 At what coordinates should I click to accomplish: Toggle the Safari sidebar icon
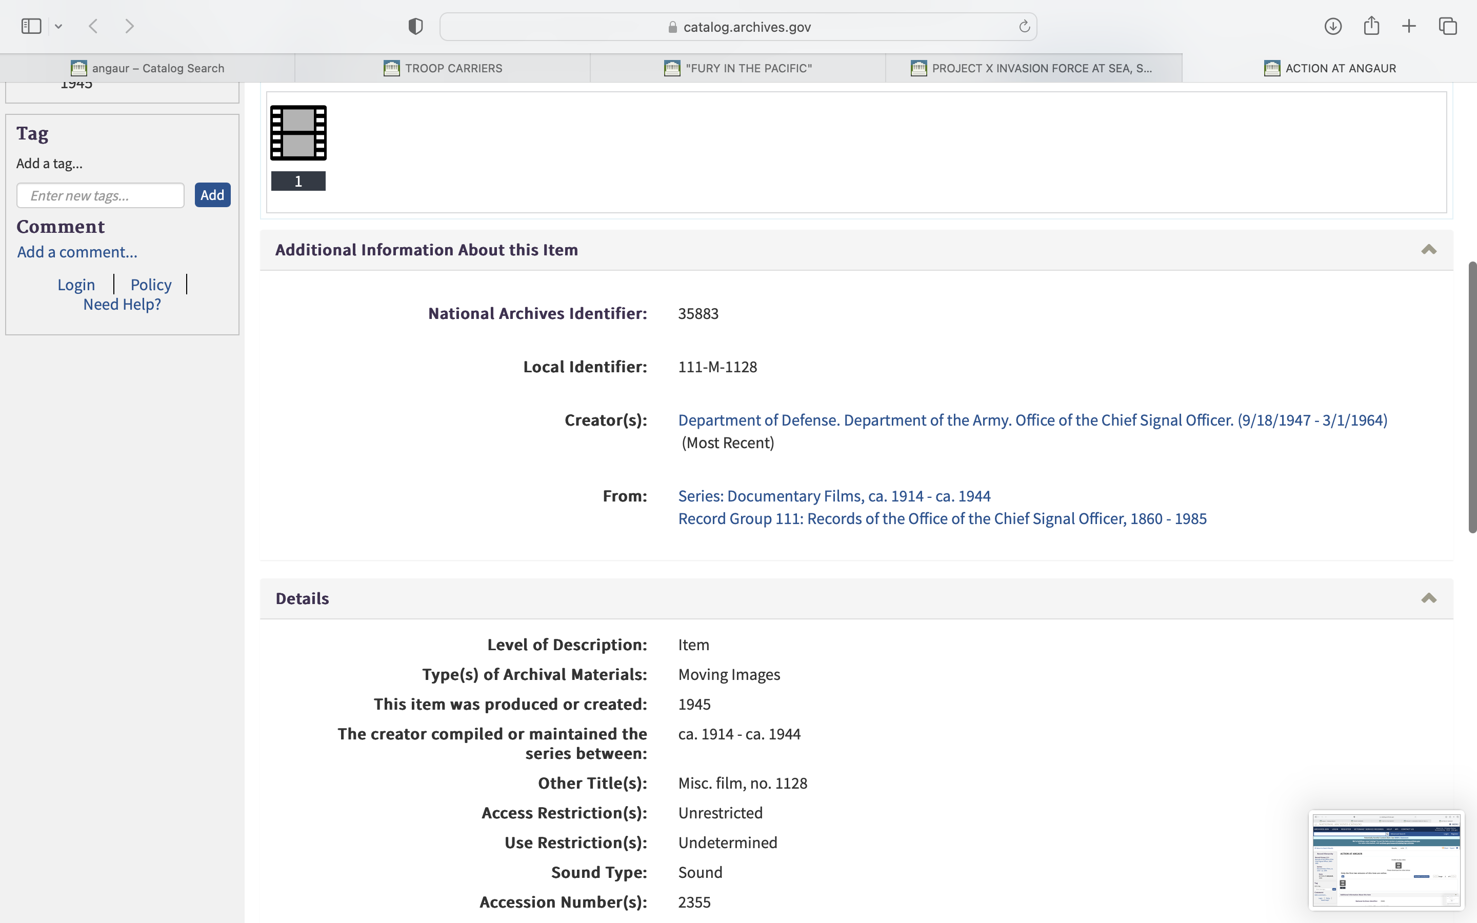pos(31,26)
